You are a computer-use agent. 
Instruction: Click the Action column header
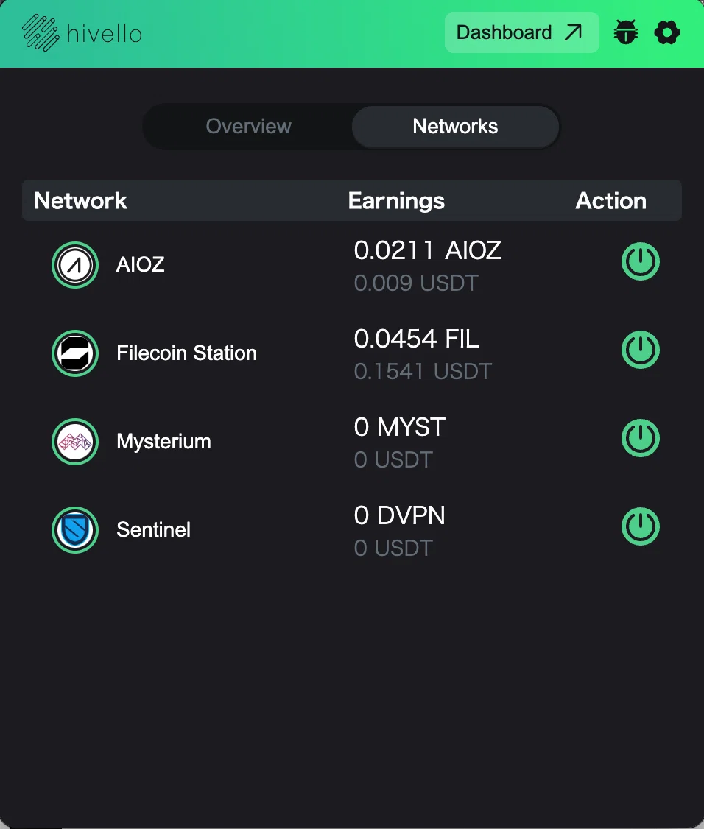[611, 200]
